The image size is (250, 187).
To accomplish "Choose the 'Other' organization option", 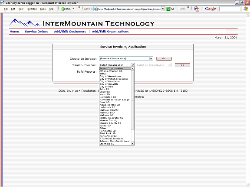I will (115, 128).
